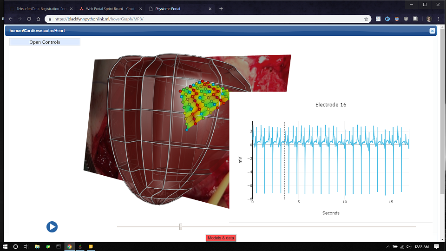Close the human/Cardiovascular/Heart panel
The width and height of the screenshot is (446, 251).
(432, 31)
